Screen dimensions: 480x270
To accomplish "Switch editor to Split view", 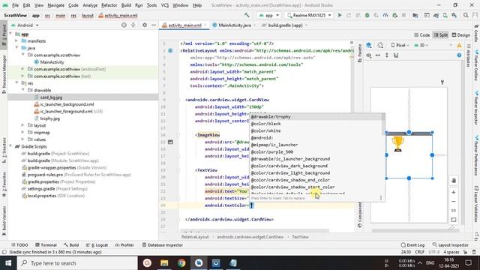I will tap(441, 35).
